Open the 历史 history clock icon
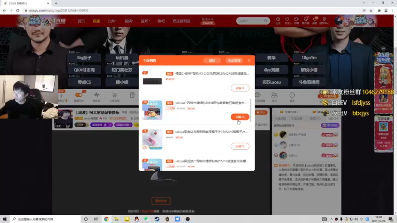397x223 pixels. coord(278,21)
